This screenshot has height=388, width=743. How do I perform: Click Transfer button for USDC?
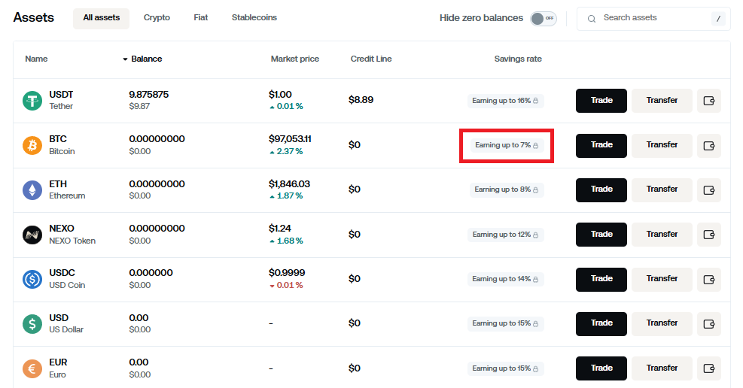662,279
